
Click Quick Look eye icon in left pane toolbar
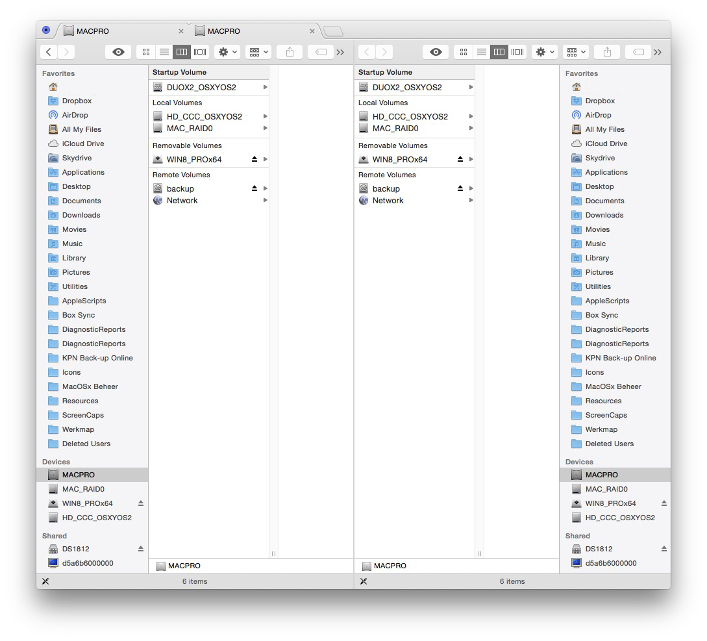pos(118,53)
